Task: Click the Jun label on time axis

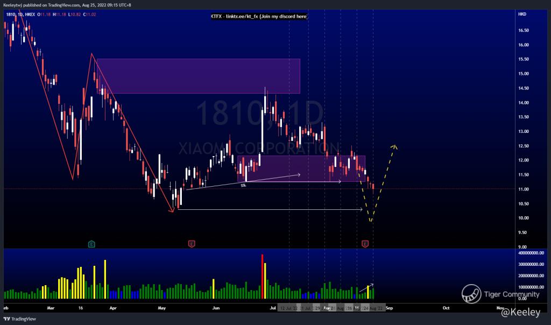Action: click(216, 308)
